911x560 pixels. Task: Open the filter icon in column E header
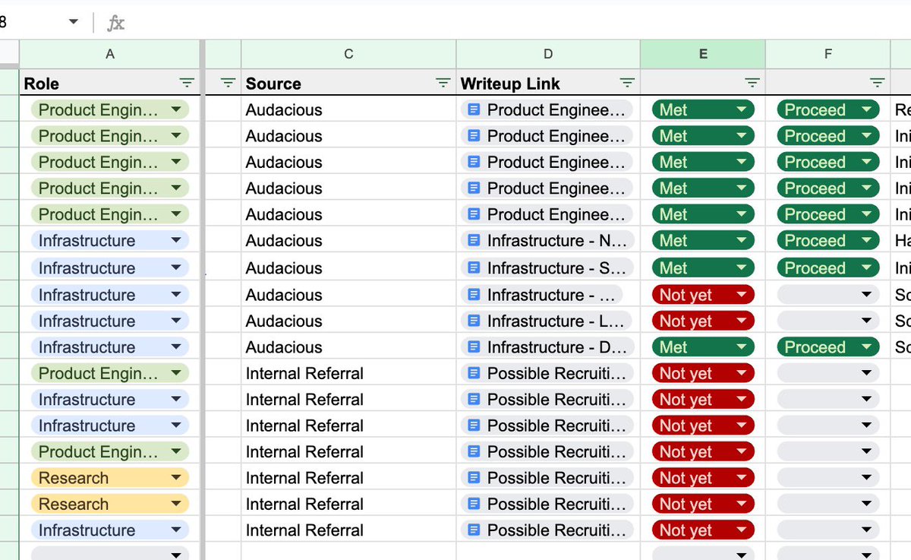[x=752, y=83]
